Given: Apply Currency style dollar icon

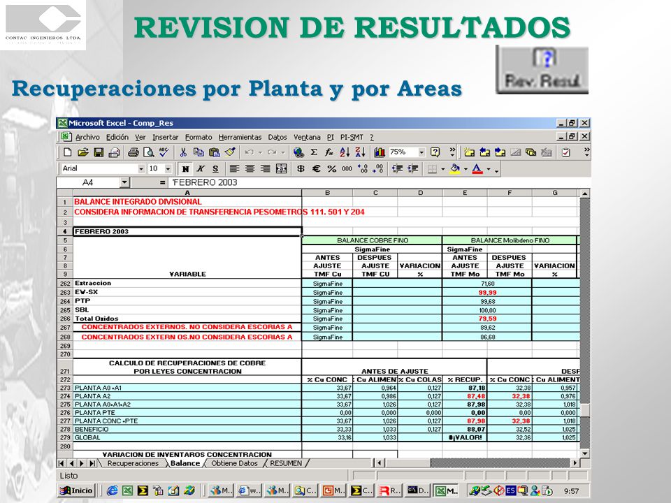Looking at the screenshot, I should (301, 168).
